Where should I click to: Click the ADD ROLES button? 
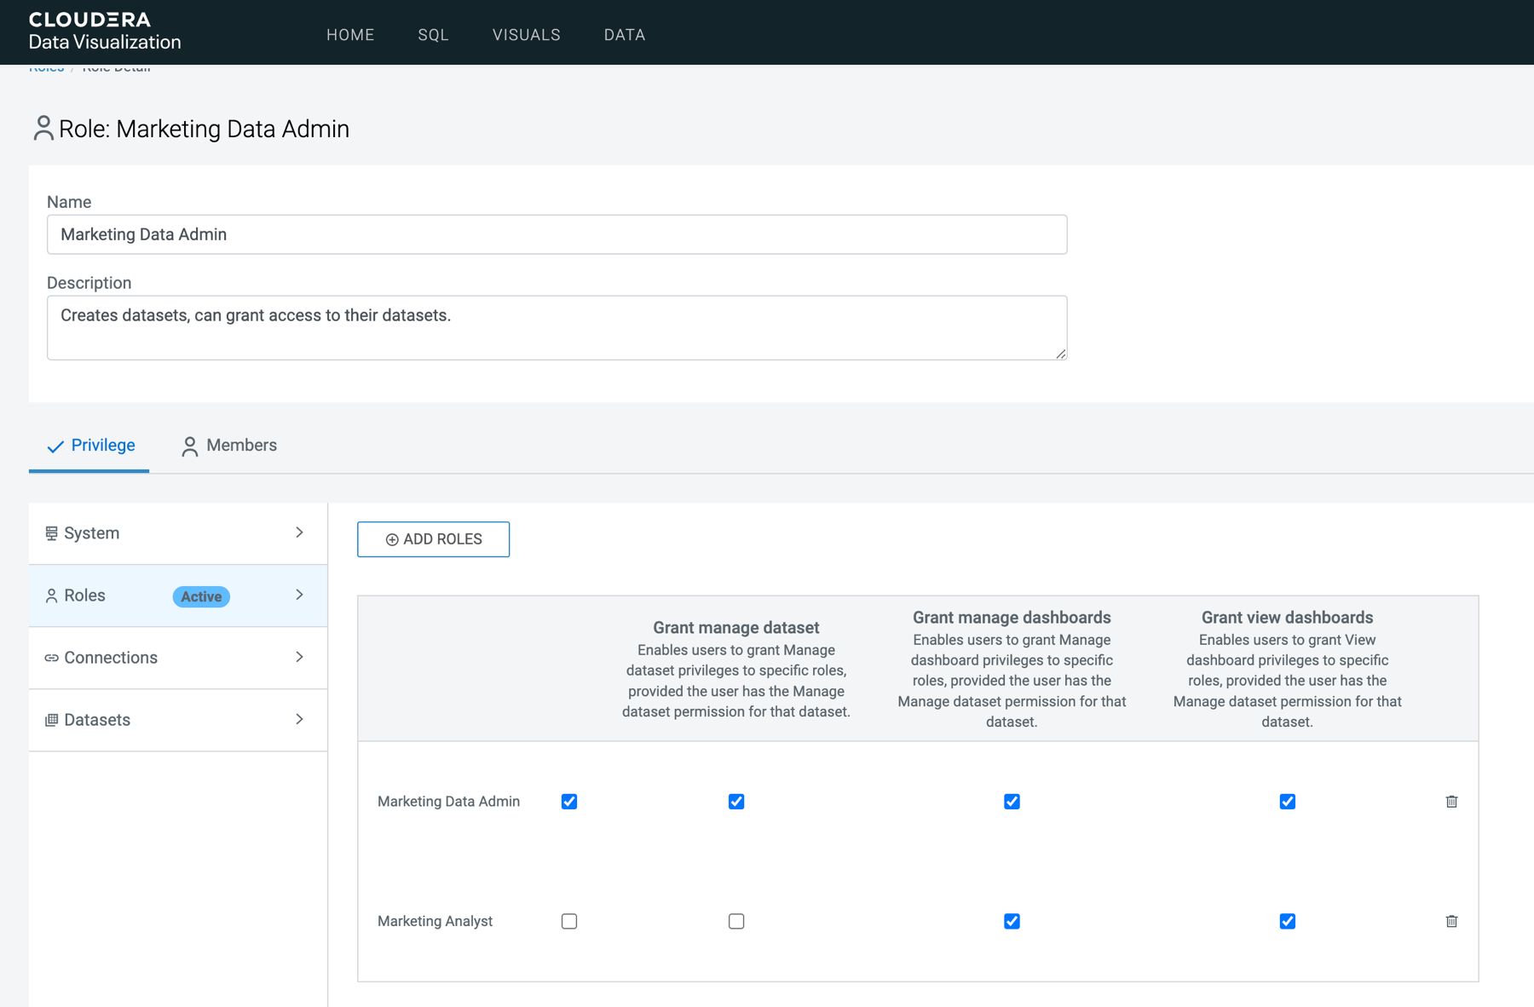433,539
